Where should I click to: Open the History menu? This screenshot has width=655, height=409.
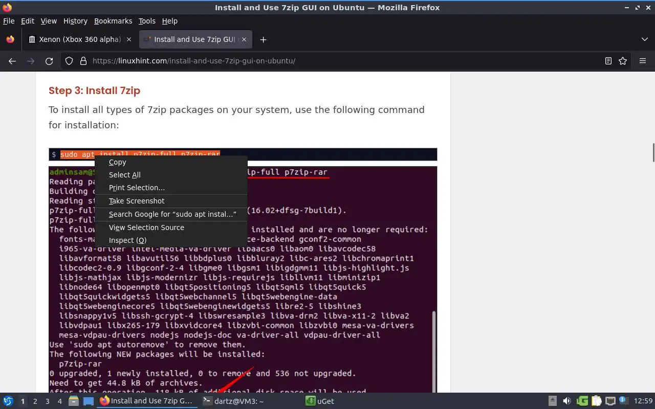click(75, 21)
